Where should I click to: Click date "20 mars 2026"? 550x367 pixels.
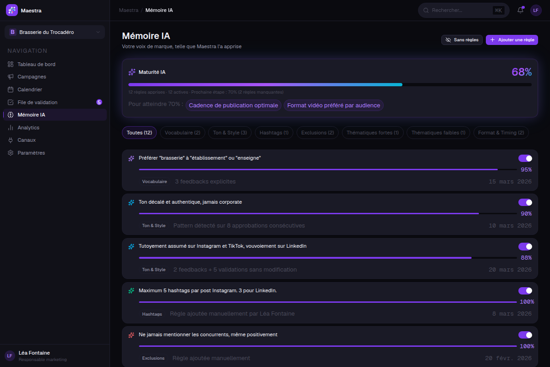click(x=510, y=270)
